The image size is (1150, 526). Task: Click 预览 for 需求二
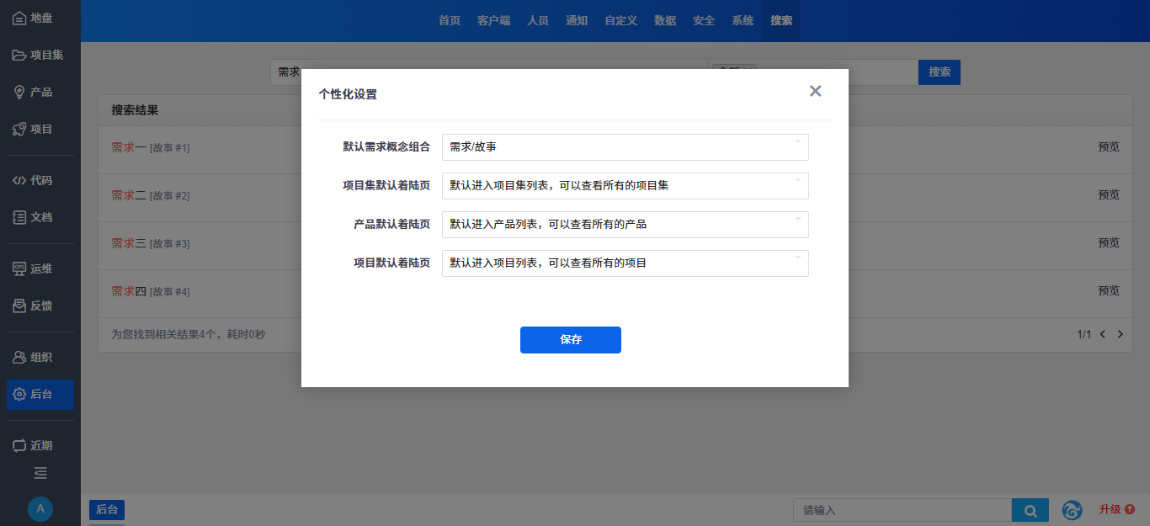click(x=1109, y=194)
